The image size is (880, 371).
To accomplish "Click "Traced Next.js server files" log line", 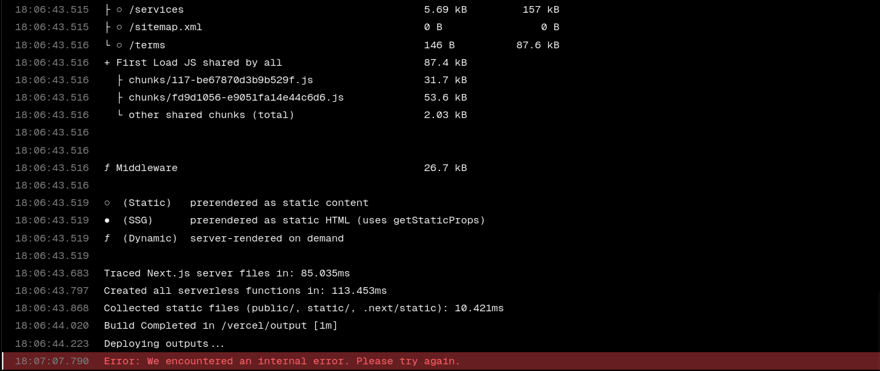I will point(226,274).
